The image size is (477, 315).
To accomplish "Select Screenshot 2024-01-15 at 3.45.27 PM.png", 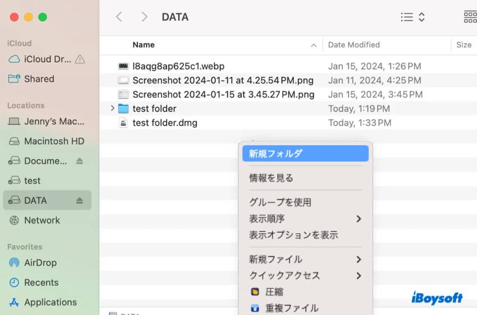I will click(223, 95).
